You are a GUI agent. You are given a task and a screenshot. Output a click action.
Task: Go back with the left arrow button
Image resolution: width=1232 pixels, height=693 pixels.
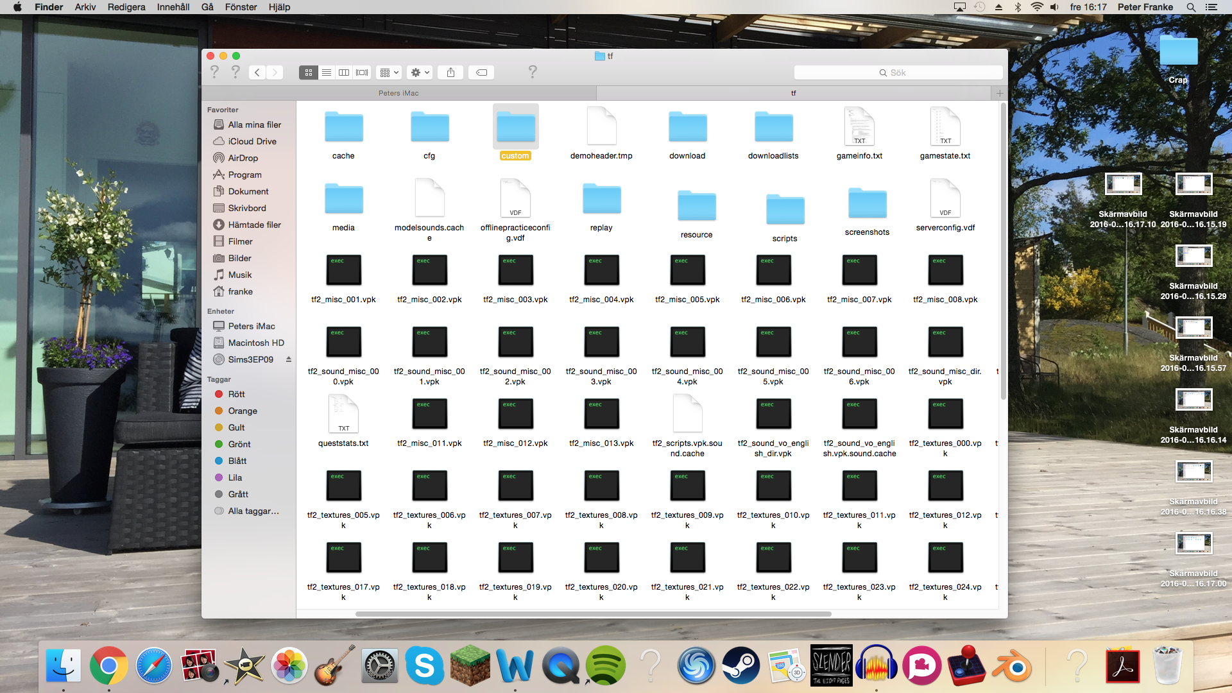pyautogui.click(x=257, y=73)
